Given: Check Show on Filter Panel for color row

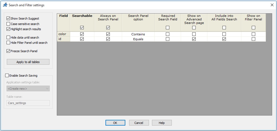Looking at the screenshot, I should (254, 34).
